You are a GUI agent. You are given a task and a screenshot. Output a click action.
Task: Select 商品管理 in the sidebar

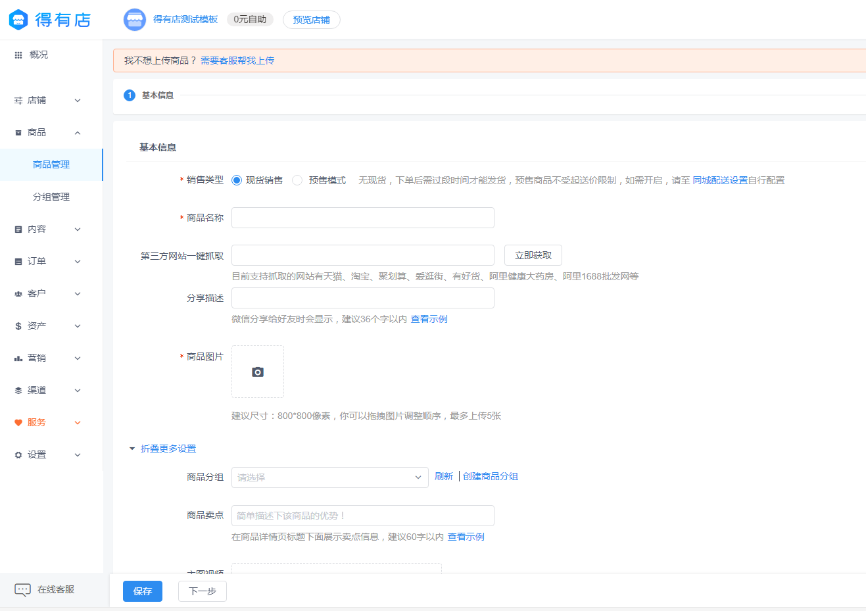[51, 164]
